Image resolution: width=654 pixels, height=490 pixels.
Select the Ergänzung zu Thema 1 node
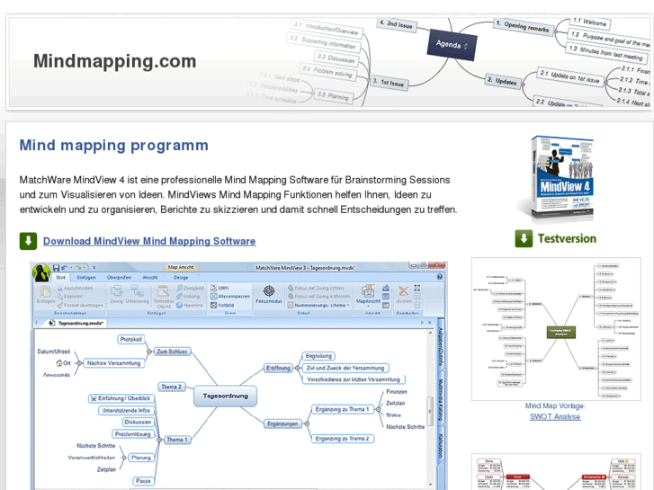[343, 409]
